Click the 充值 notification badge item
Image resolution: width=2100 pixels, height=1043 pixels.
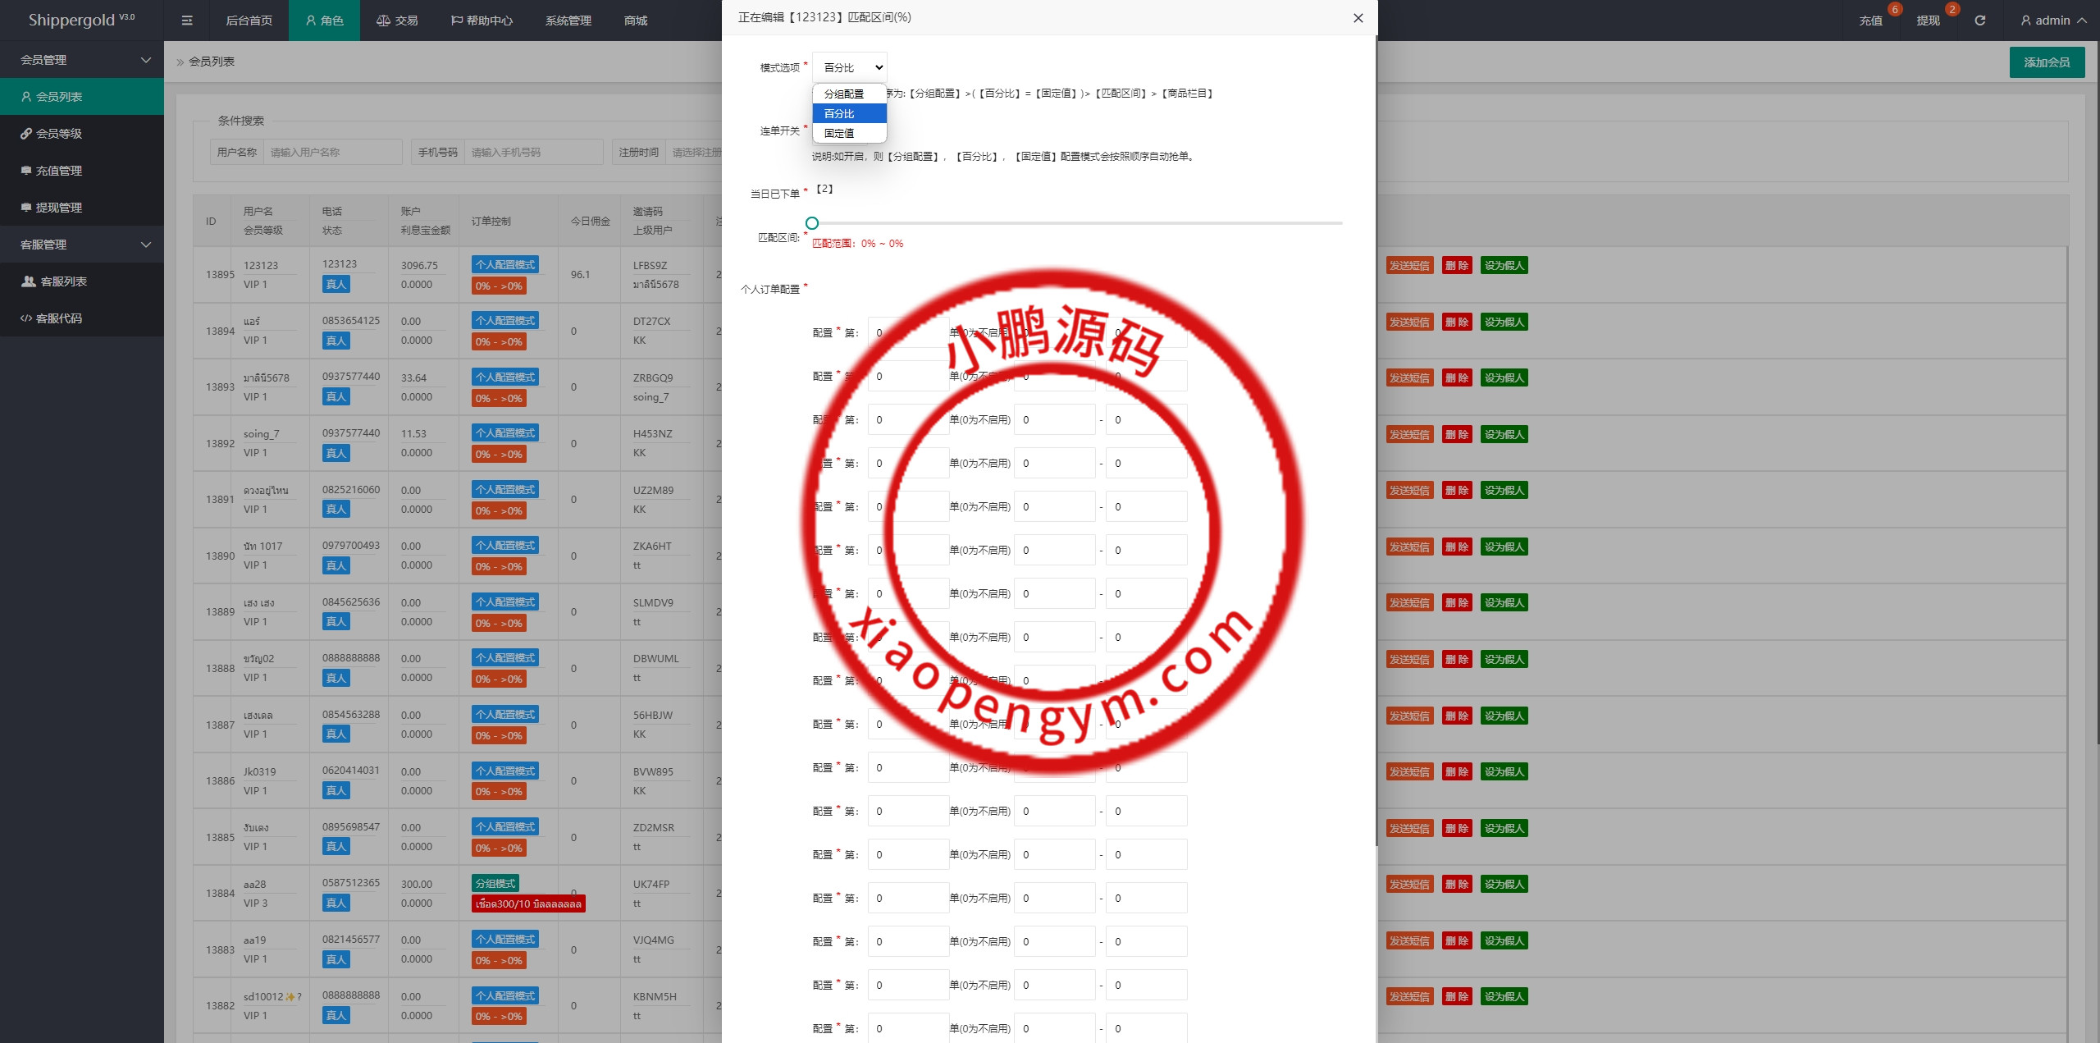[1870, 21]
